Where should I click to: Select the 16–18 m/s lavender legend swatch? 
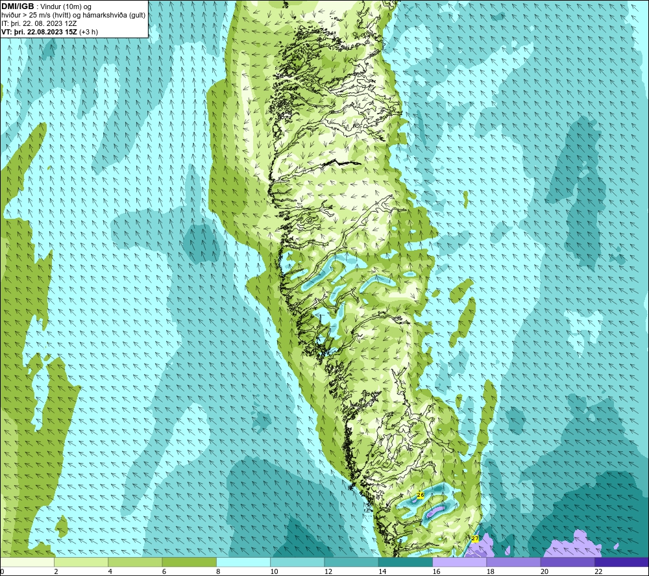coord(459,562)
